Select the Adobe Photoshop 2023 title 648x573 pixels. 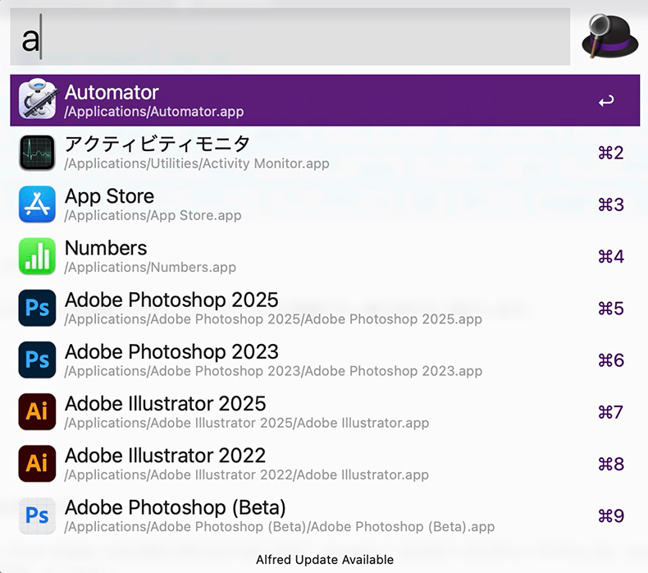[171, 351]
